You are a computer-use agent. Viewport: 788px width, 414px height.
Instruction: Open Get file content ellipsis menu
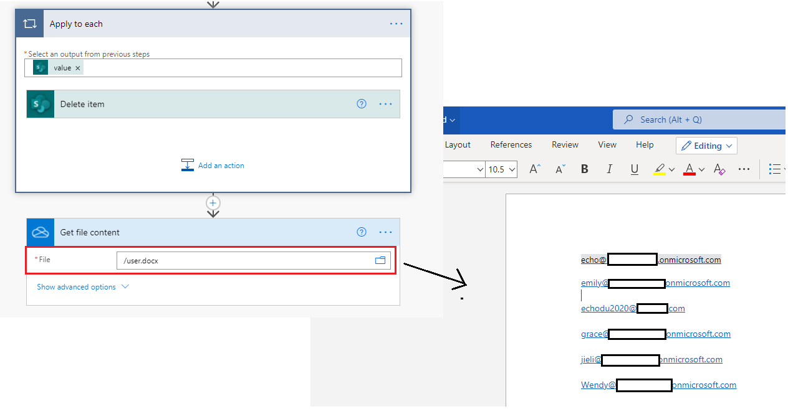click(x=386, y=232)
